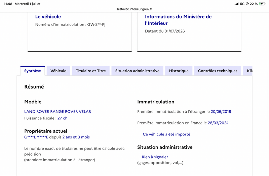Select the model LAND ROVER RANGE ROVER VELAR
Screen dimensions: 269x176
pyautogui.click(x=57, y=112)
